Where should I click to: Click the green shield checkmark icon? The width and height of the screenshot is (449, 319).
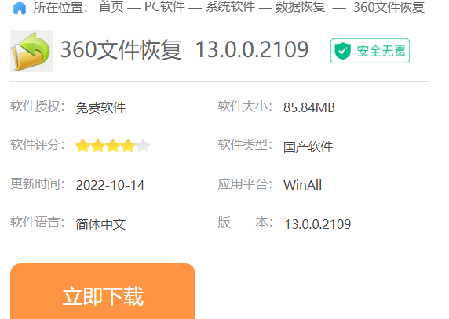pos(343,51)
